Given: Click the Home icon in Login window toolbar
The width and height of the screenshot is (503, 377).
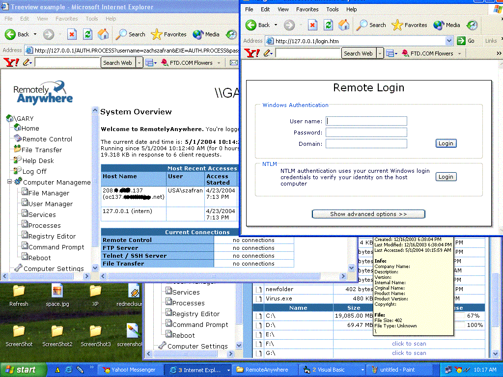Looking at the screenshot, I should 344,25.
